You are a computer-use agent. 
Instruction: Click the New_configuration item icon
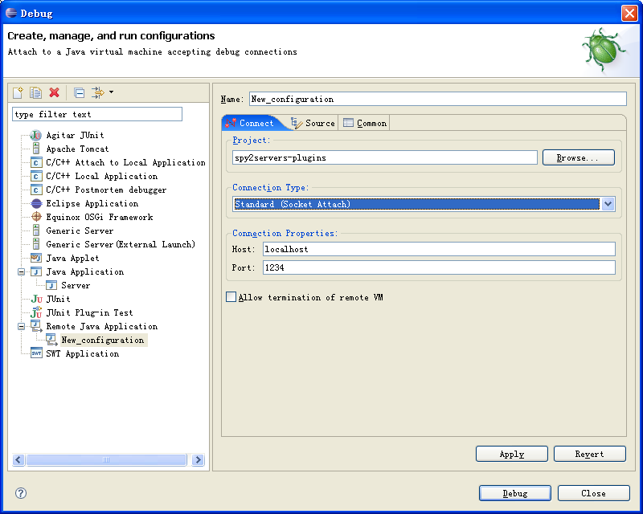tap(51, 340)
